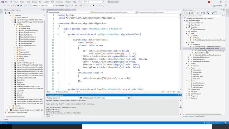
Task: Open the Default project dropdown
Action: point(110,98)
